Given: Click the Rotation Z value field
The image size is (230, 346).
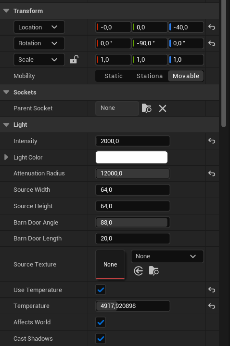Looking at the screenshot, I should tap(186, 43).
